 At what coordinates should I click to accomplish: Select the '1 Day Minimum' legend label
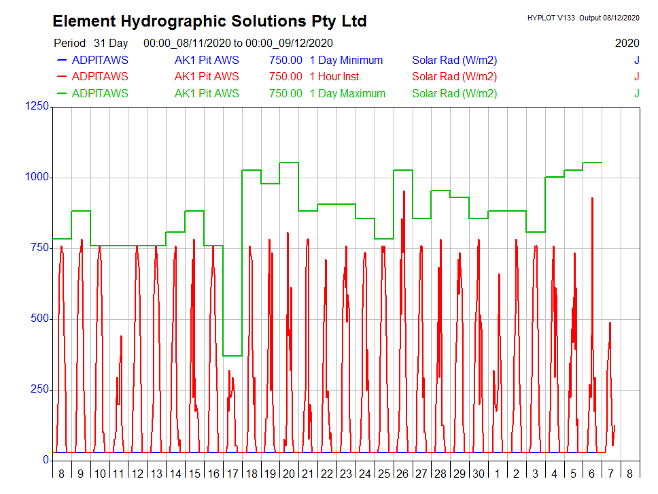tap(346, 60)
